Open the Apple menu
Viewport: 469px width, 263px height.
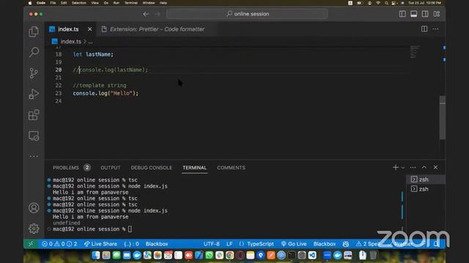click(x=30, y=3)
